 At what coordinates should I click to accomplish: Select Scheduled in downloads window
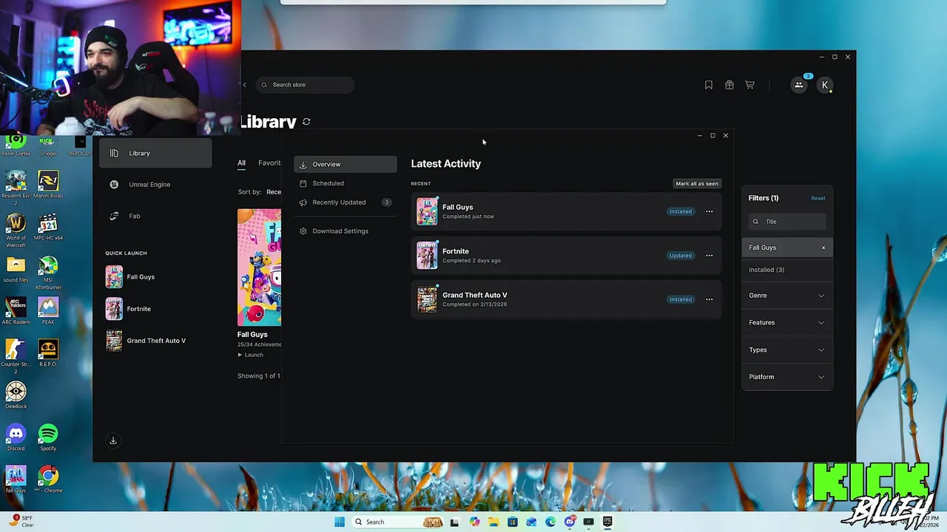tap(346, 183)
